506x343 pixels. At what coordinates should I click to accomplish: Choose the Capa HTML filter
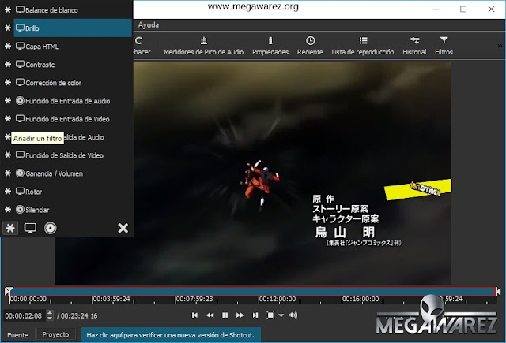coord(72,47)
